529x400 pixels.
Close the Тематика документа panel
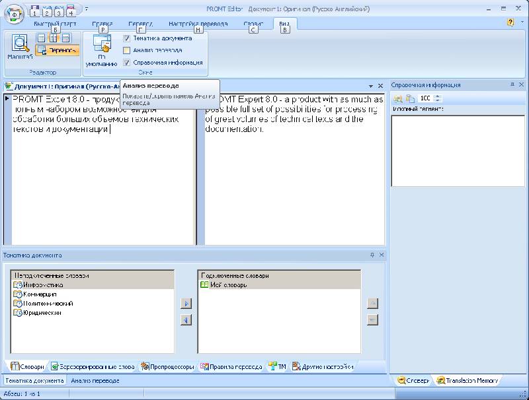382,255
